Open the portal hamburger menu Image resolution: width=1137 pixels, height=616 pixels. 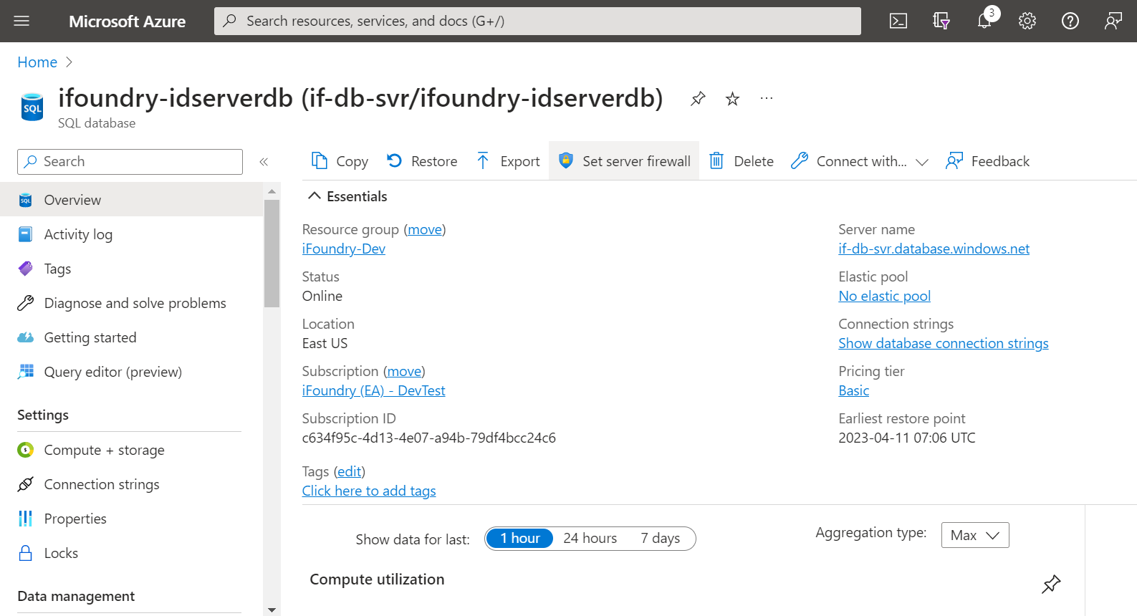[21, 21]
